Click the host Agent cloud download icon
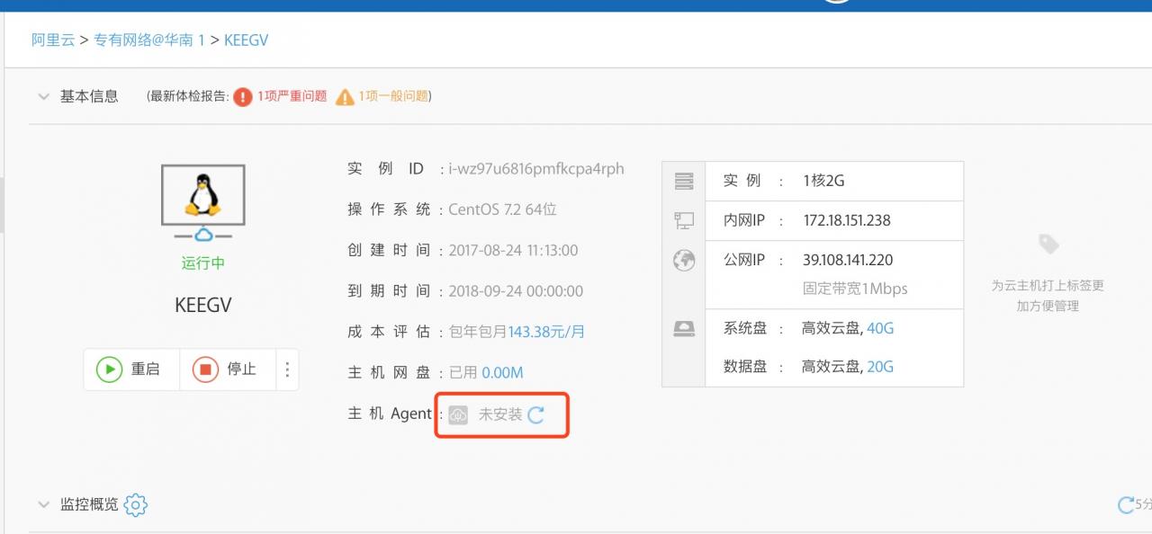 (x=459, y=414)
